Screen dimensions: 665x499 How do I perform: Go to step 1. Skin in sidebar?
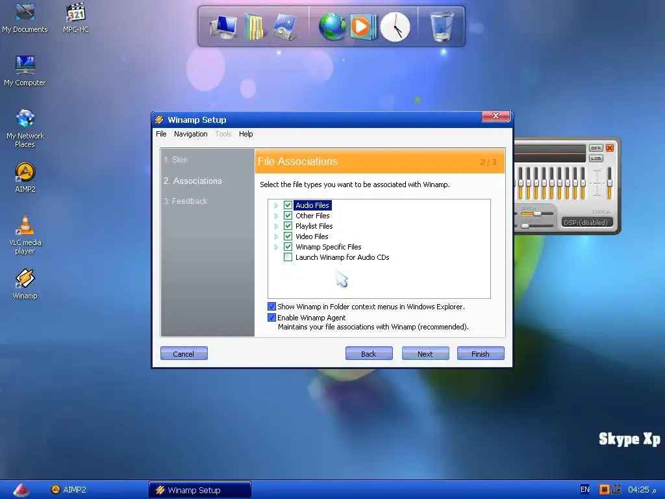[x=175, y=160]
